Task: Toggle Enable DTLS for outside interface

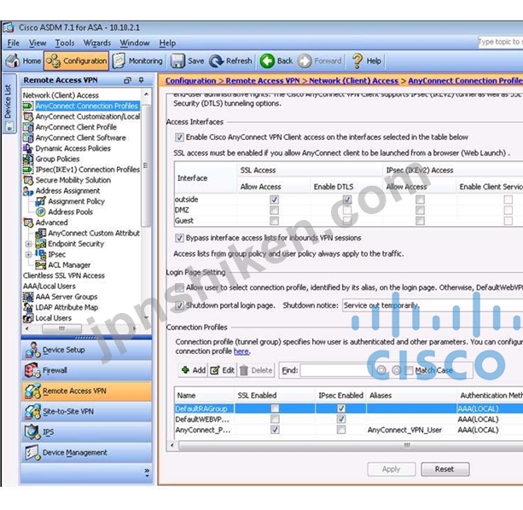Action: [347, 200]
